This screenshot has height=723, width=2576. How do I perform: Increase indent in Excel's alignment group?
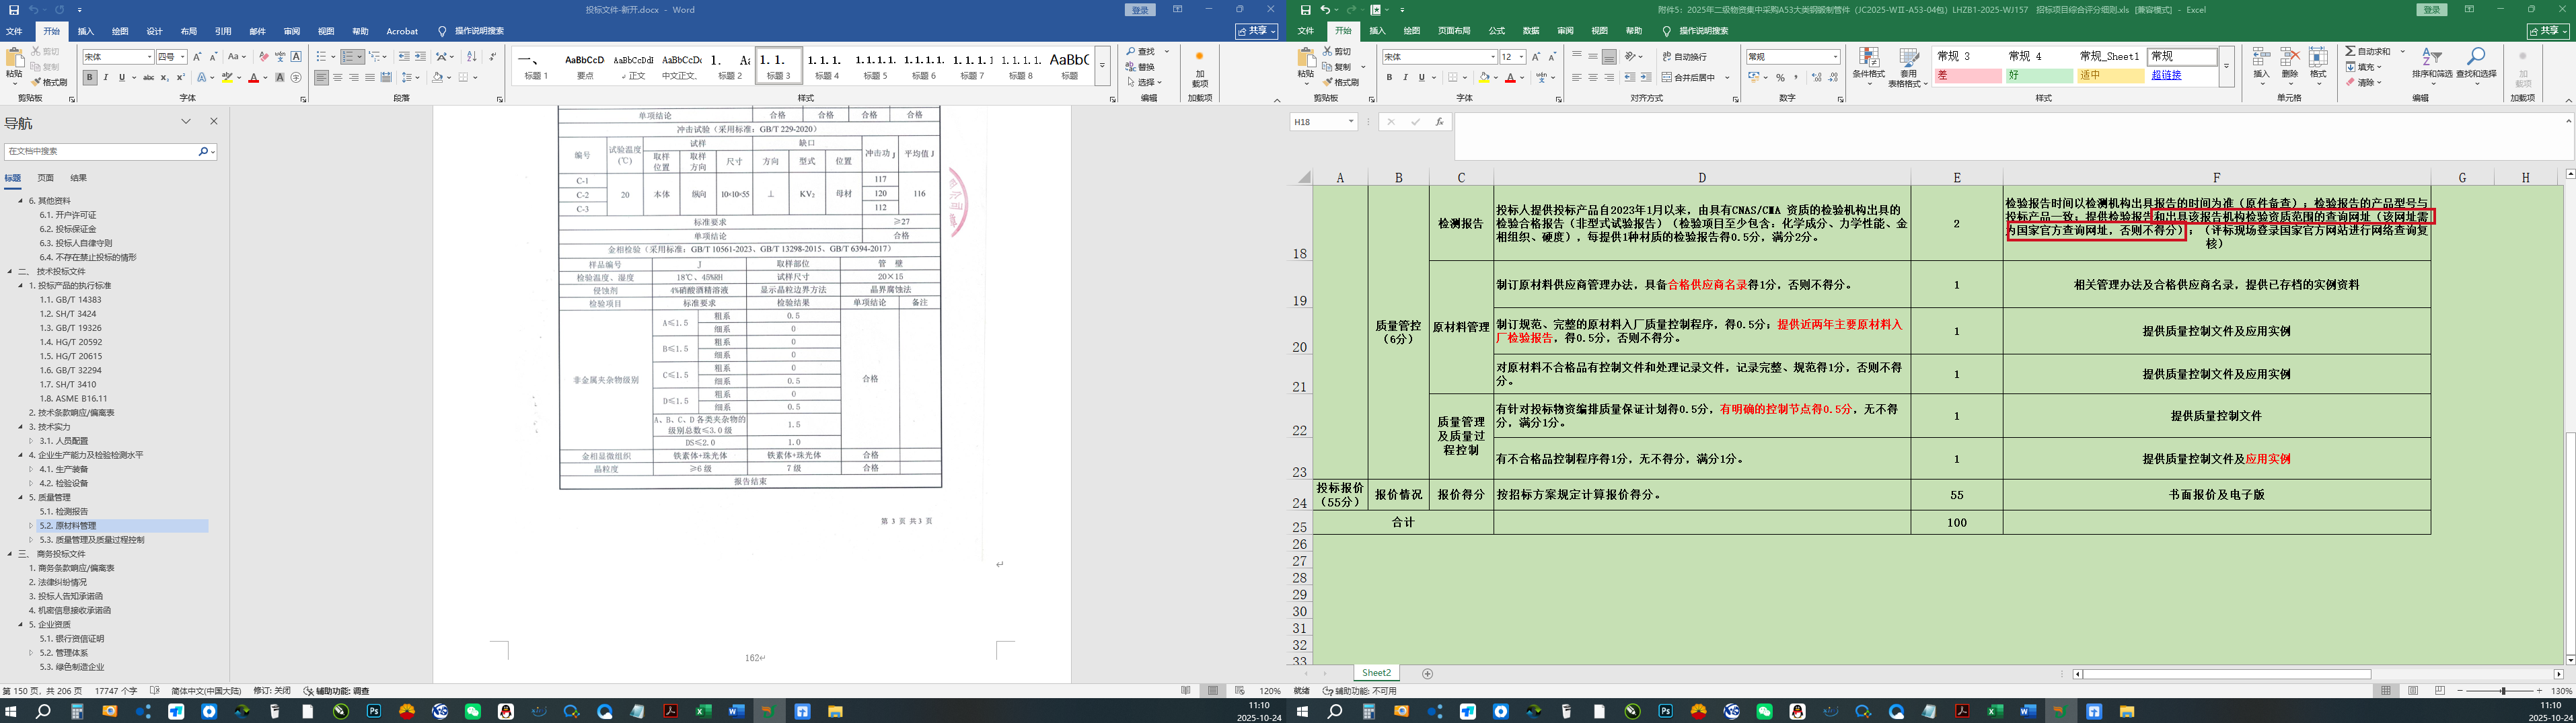tap(1645, 78)
